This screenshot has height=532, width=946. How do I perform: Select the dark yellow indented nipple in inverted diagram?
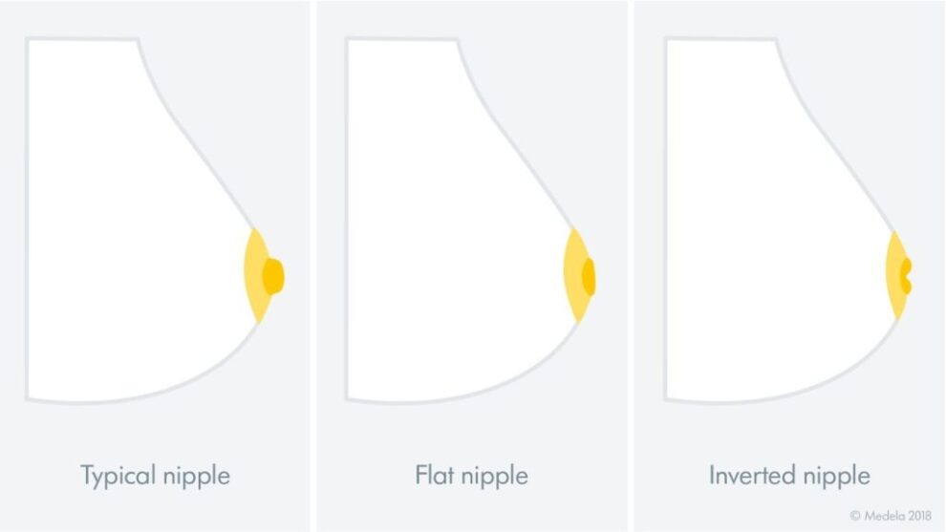point(905,275)
